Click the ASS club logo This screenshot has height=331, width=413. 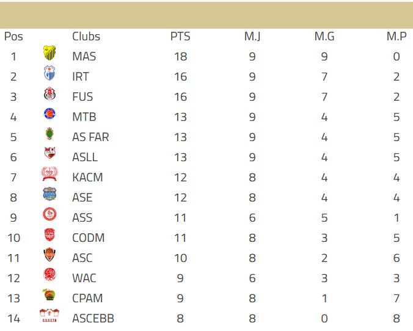49,215
